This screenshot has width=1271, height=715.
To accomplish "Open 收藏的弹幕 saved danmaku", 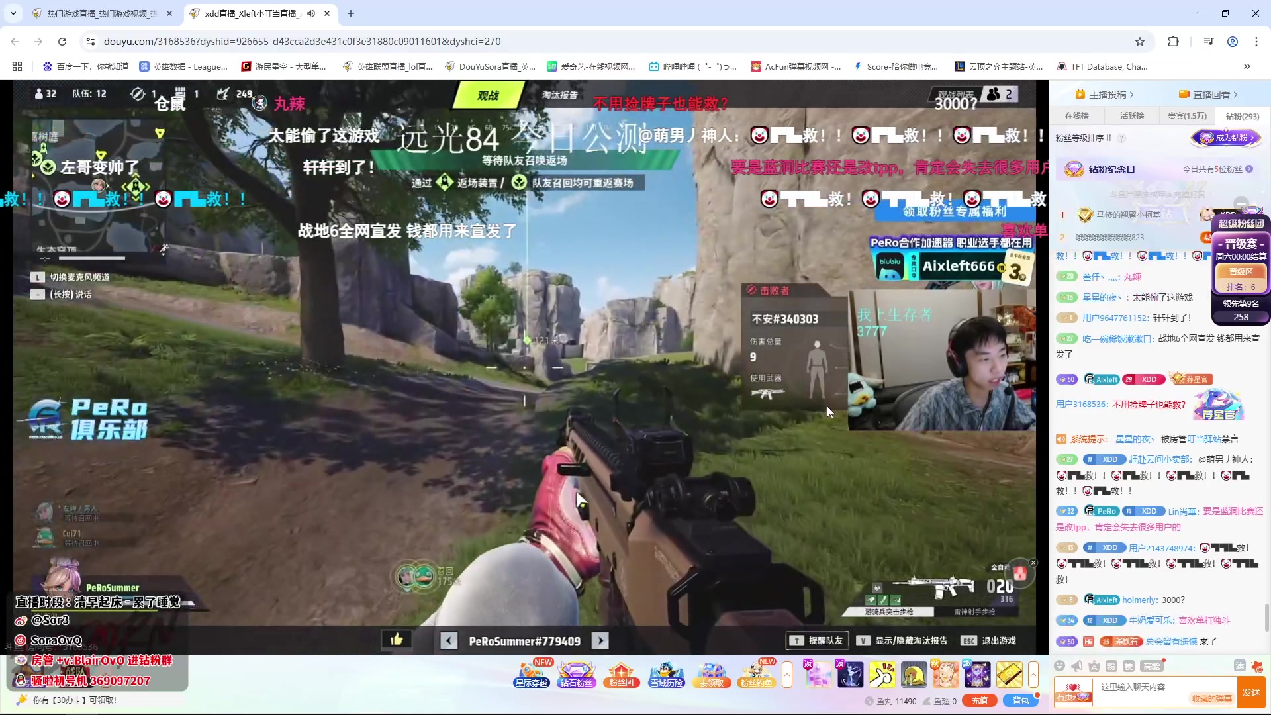I will point(1211,699).
